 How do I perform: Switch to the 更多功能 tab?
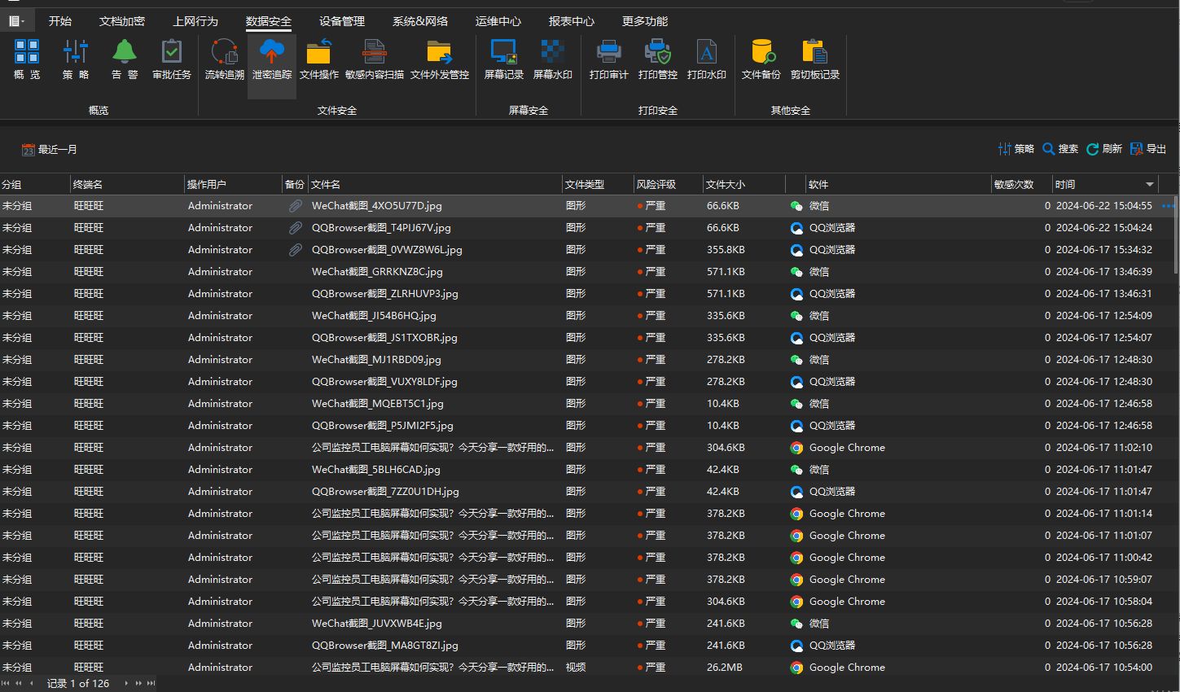click(x=645, y=21)
